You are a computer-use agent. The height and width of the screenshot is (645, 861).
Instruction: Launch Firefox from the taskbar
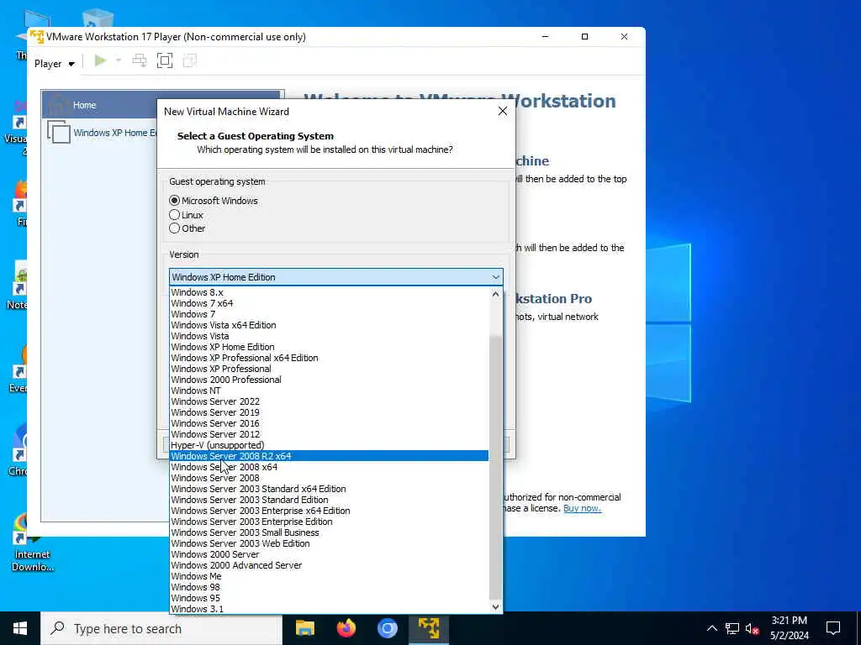346,628
